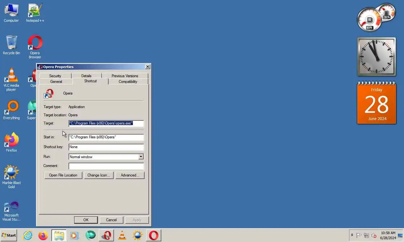The height and width of the screenshot is (242, 404).
Task: Click the Show Desktop button
Action: [x=400, y=235]
